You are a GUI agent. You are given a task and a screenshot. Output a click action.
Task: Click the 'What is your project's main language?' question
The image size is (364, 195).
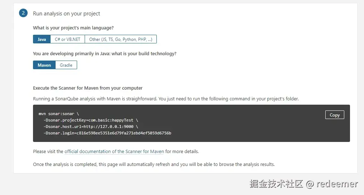[73, 28]
